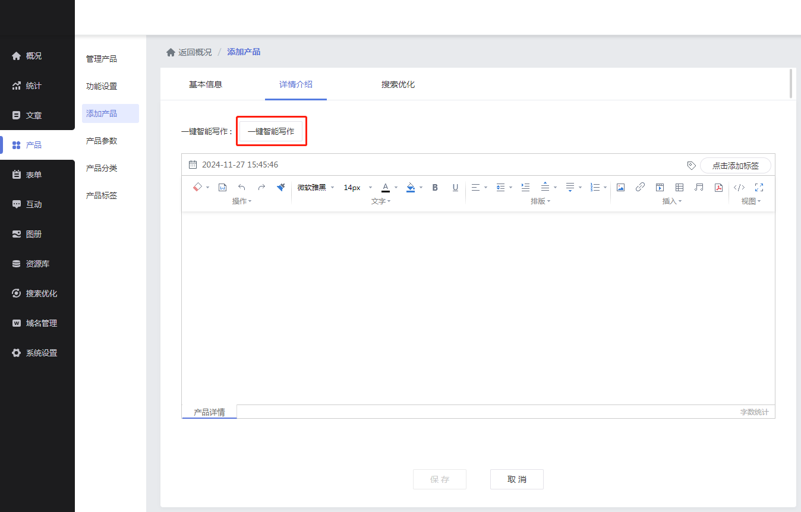Switch to the 搜索优化 tab
This screenshot has height=512, width=801.
398,84
